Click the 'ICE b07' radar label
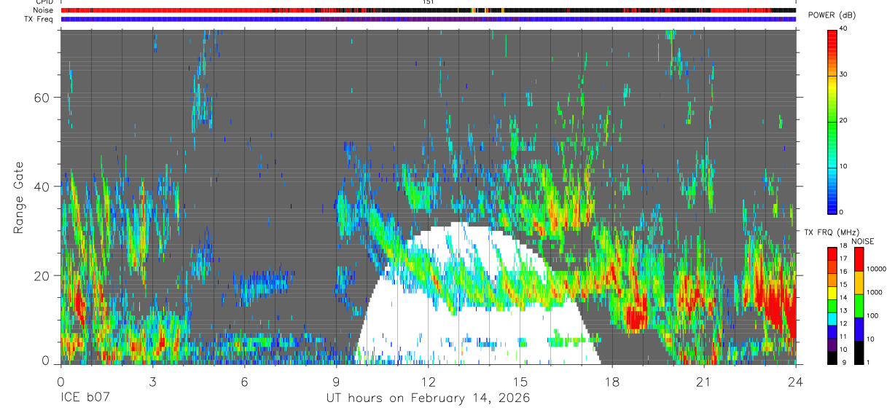Image resolution: width=895 pixels, height=413 pixels. coord(85,398)
